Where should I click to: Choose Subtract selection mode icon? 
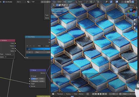pyautogui.click(x=62, y=5)
